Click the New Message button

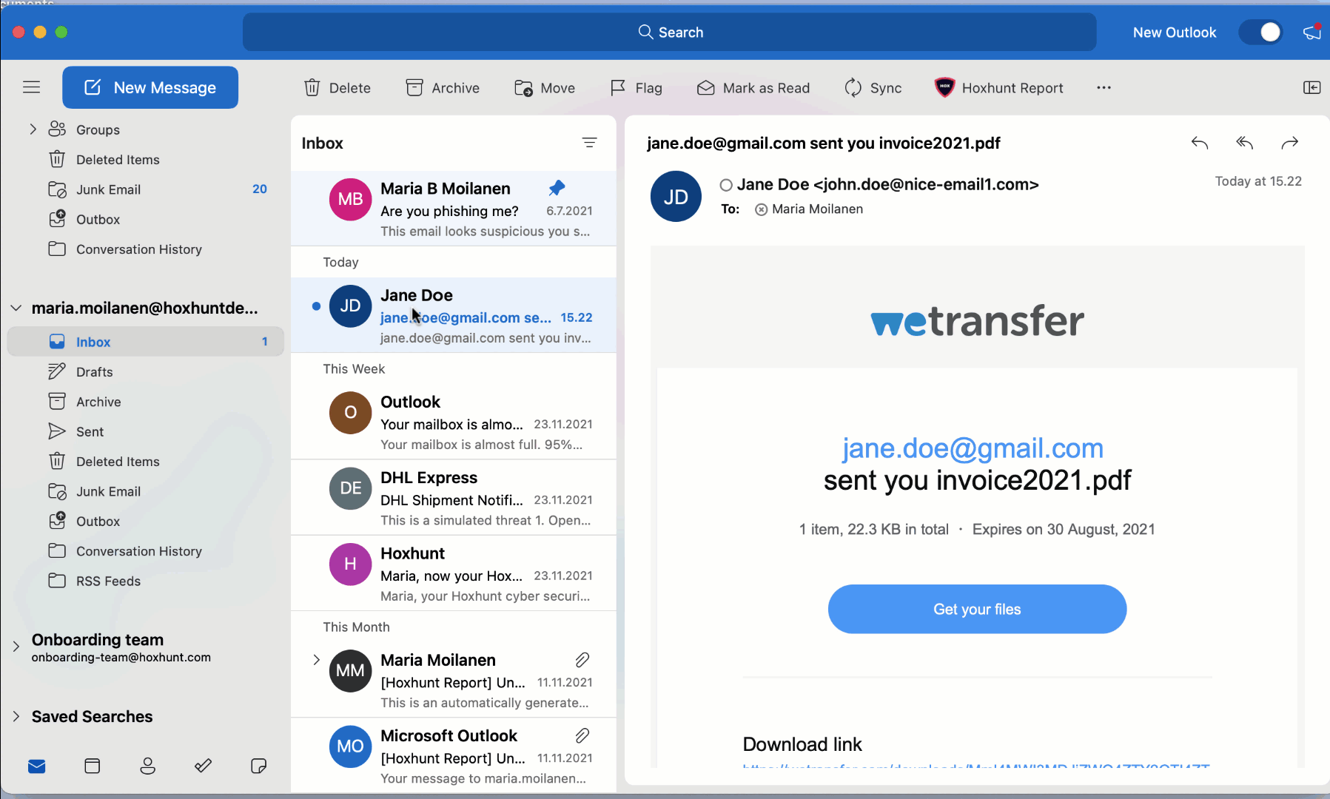click(150, 87)
